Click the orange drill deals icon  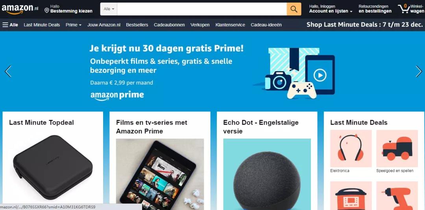pos(397,196)
